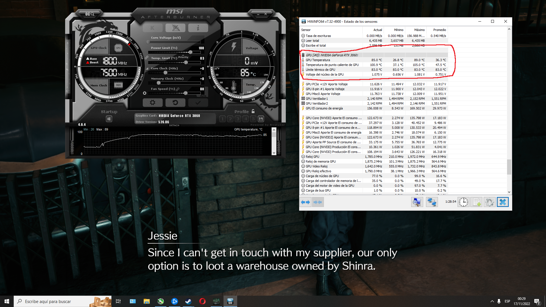Select profile slot 1
Screen dimensions: 546x307
[223, 119]
